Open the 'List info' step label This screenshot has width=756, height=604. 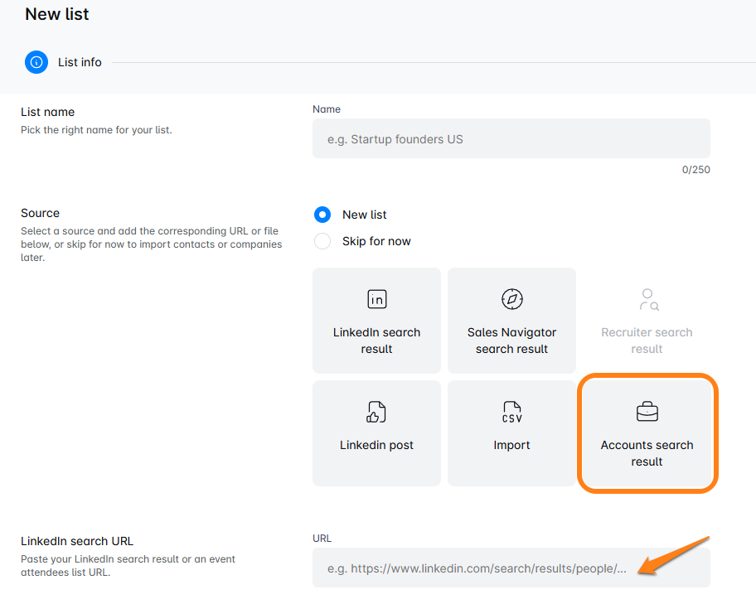coord(80,62)
